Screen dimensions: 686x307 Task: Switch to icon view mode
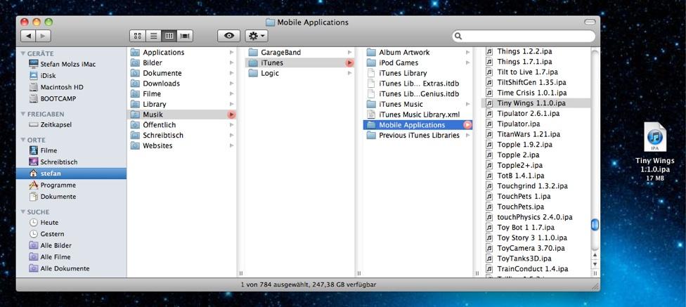[137, 36]
